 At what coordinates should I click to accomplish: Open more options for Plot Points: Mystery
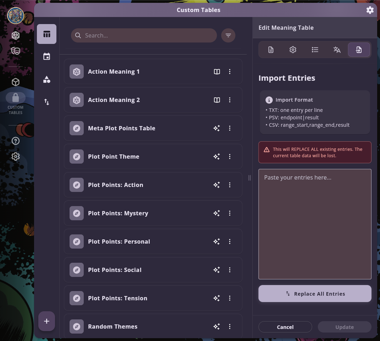230,213
